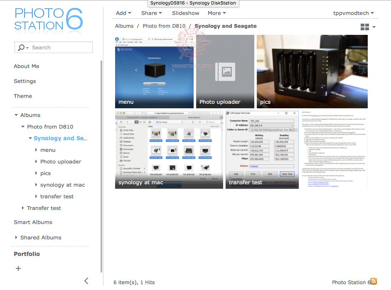The image size is (391, 290).
Task: Expand the Photo uploader tree node
Action: pos(36,161)
